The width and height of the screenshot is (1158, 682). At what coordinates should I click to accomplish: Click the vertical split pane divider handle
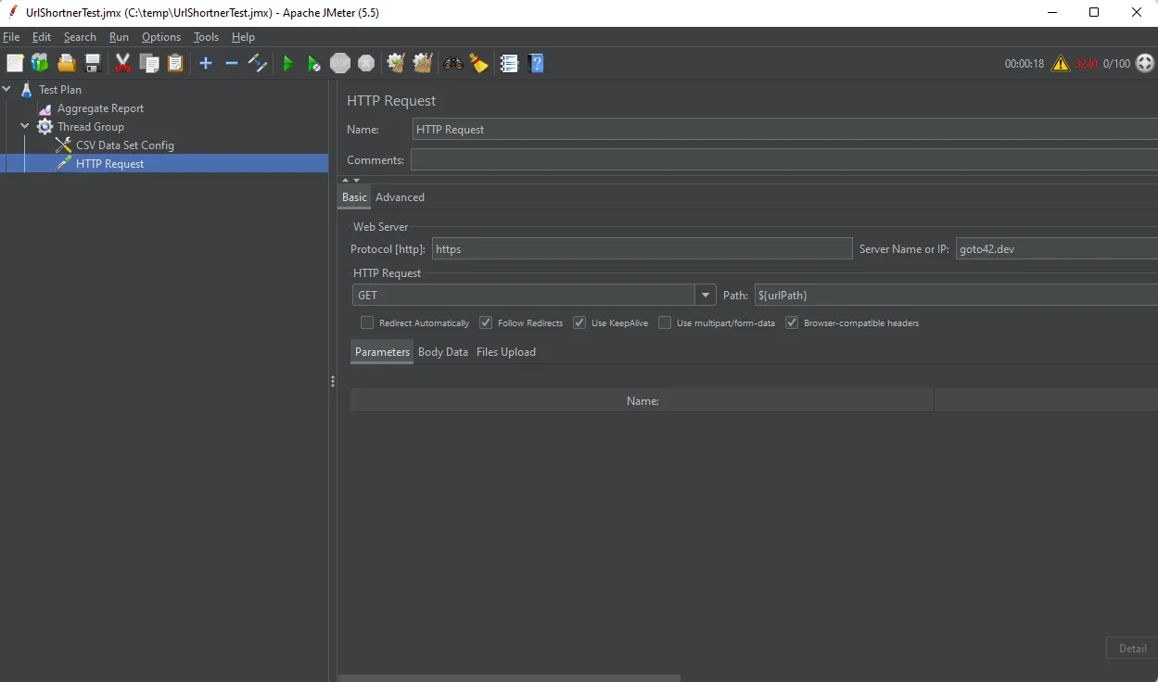pyautogui.click(x=333, y=382)
